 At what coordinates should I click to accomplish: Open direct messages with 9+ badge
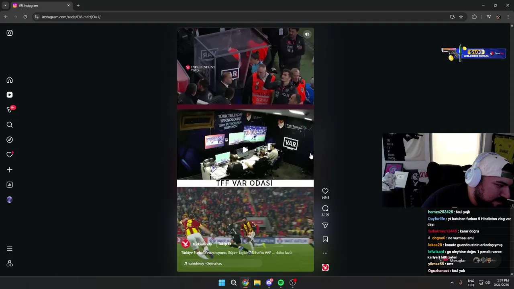(10, 109)
